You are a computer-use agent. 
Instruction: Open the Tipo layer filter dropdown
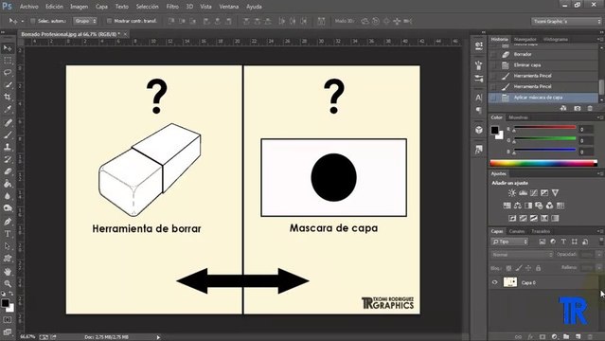[x=509, y=242]
